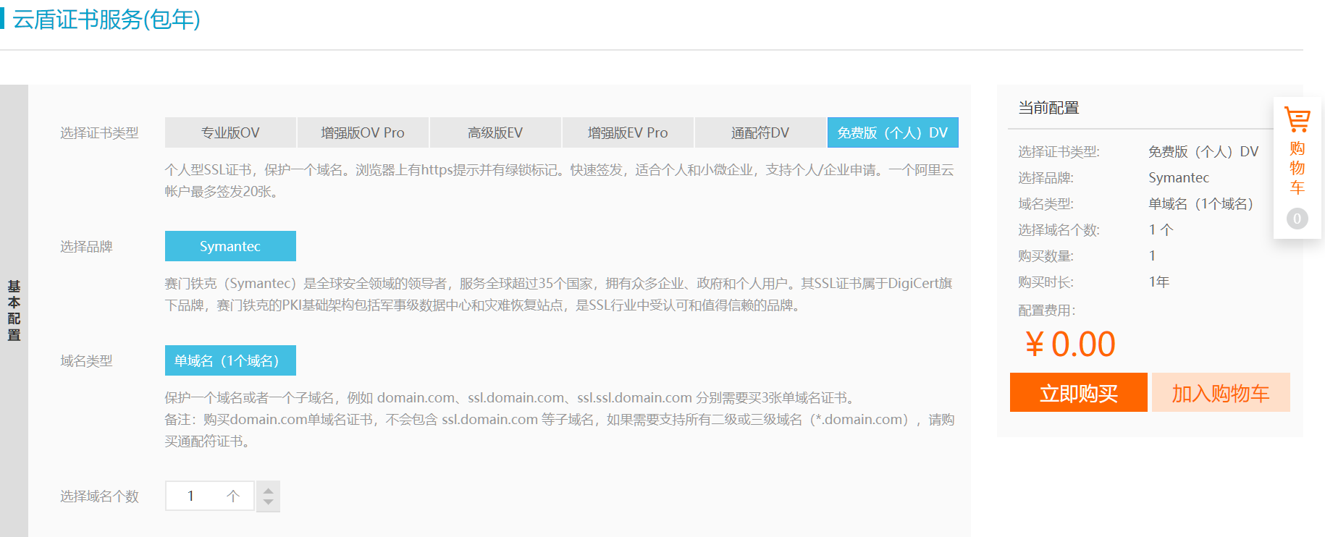Click the 云盾证书服务(包年) page title
The height and width of the screenshot is (537, 1325).
pos(106,20)
